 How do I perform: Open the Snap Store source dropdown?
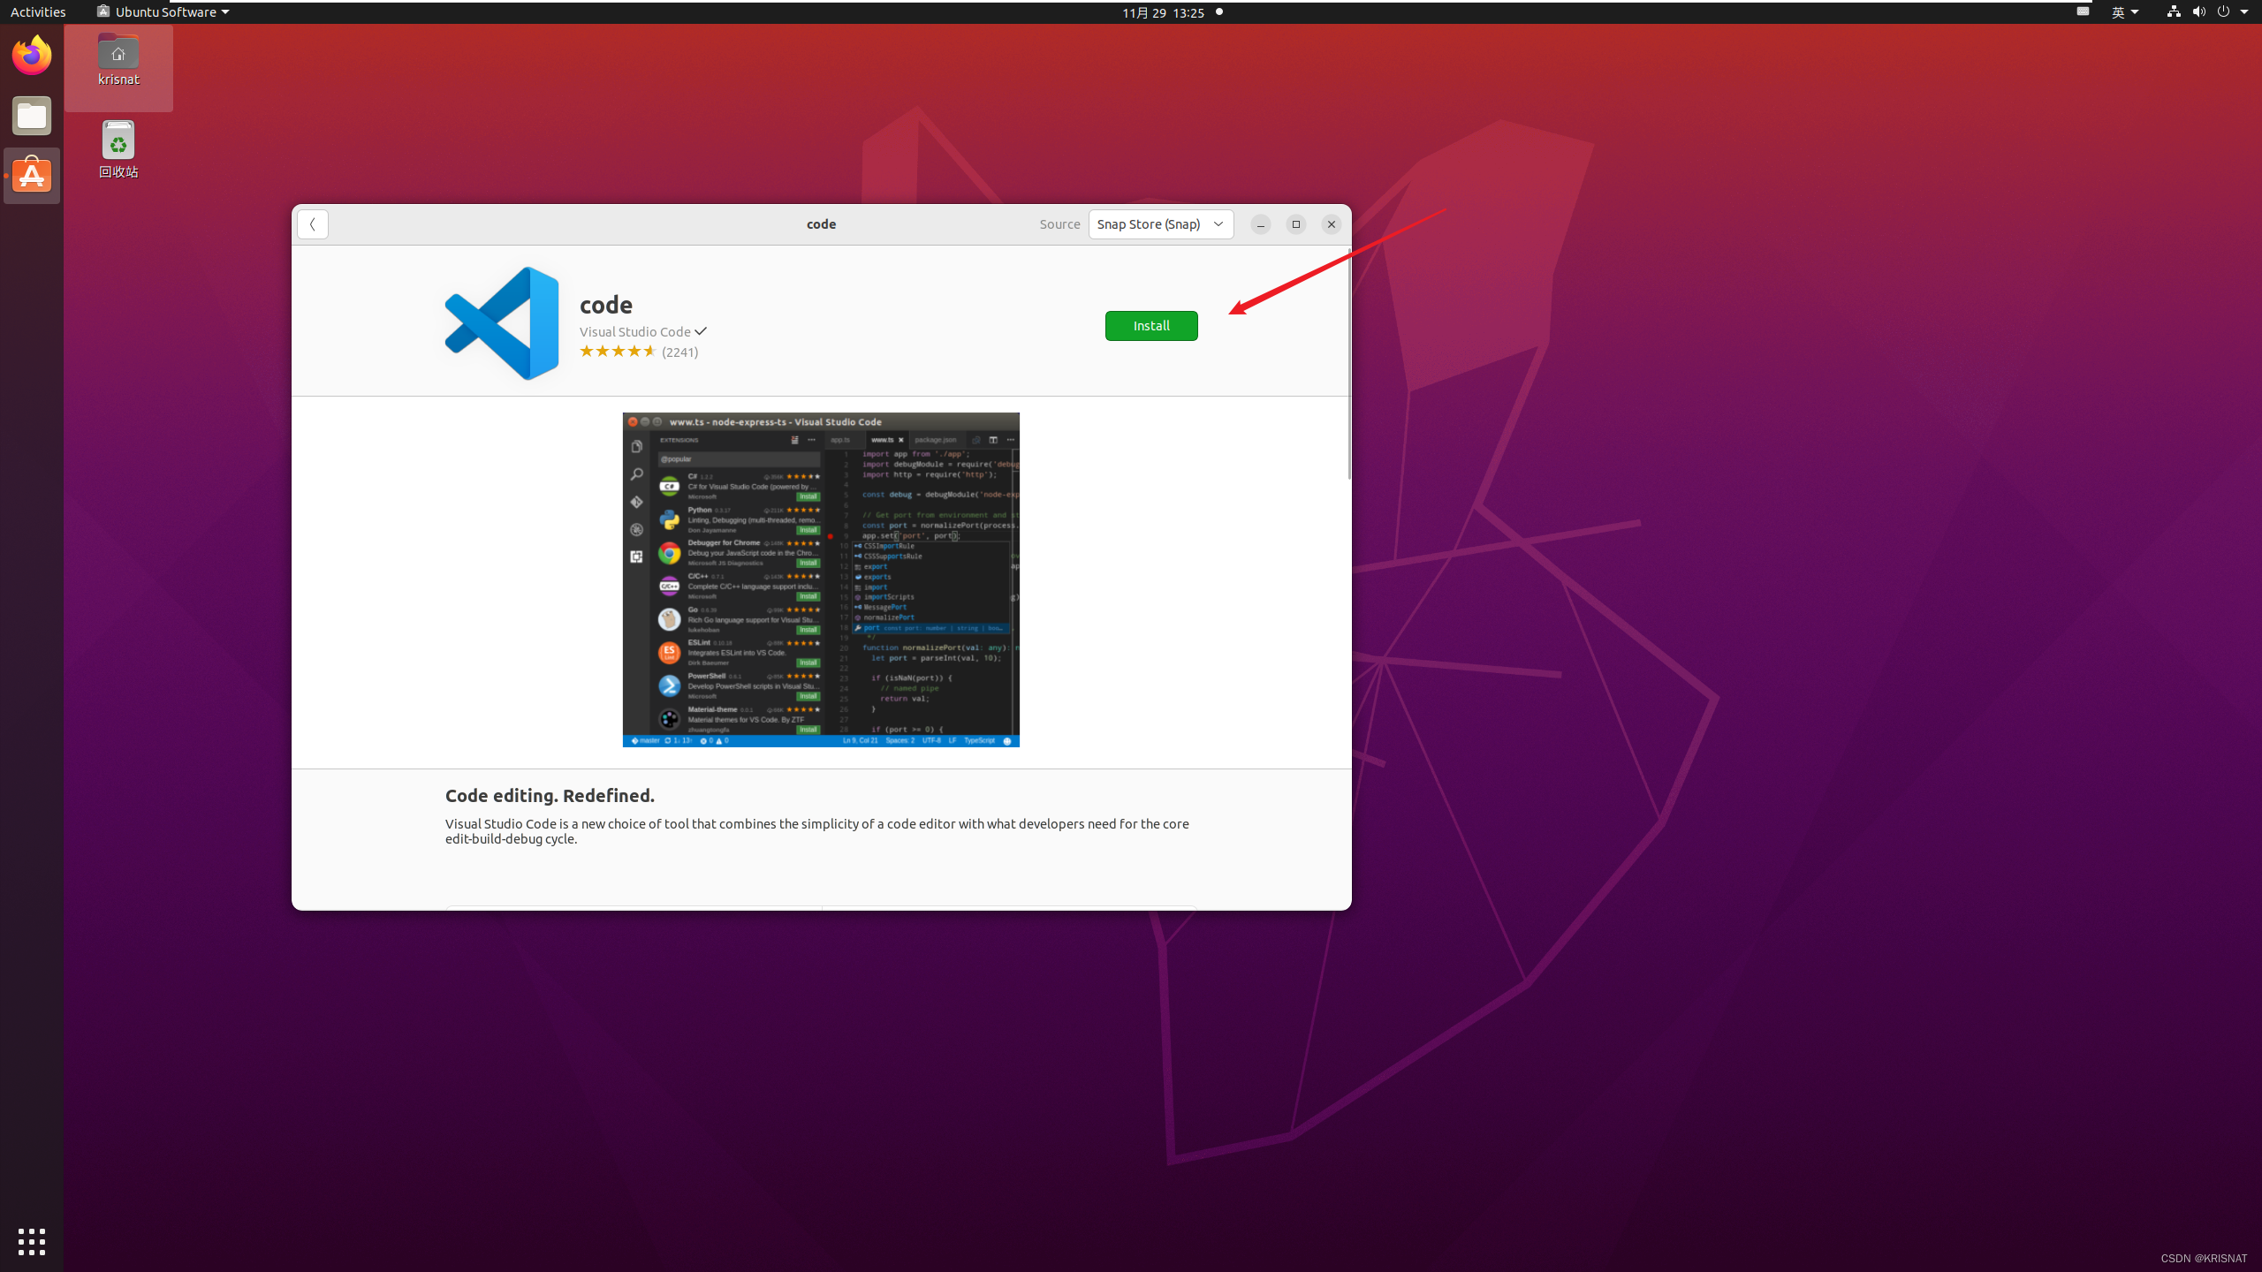click(x=1160, y=224)
